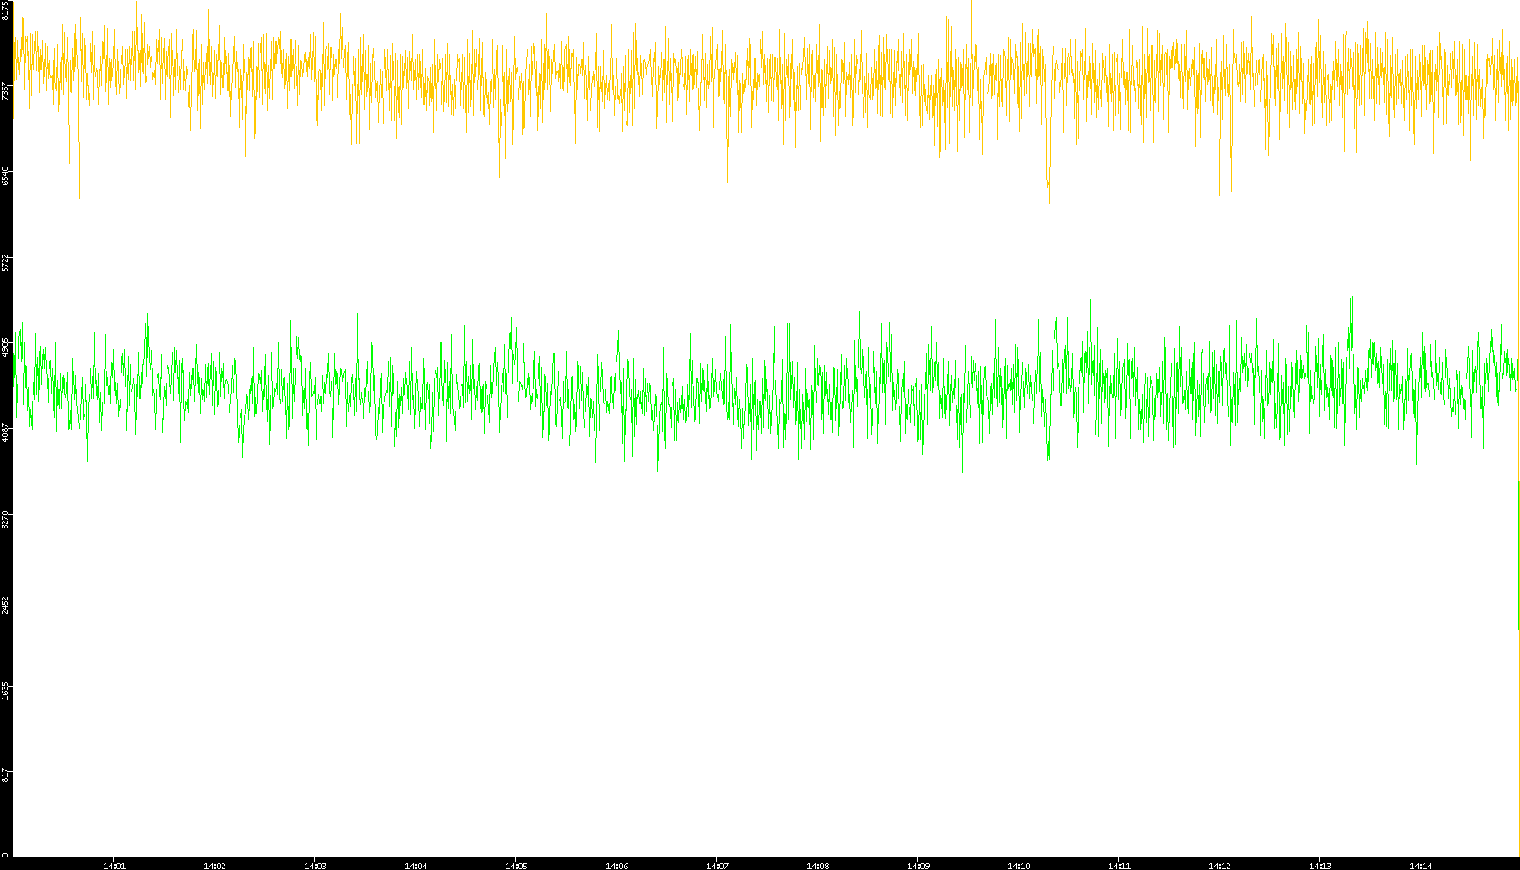The width and height of the screenshot is (1520, 870).
Task: Click the 14:08 time axis label
Action: pos(817,866)
